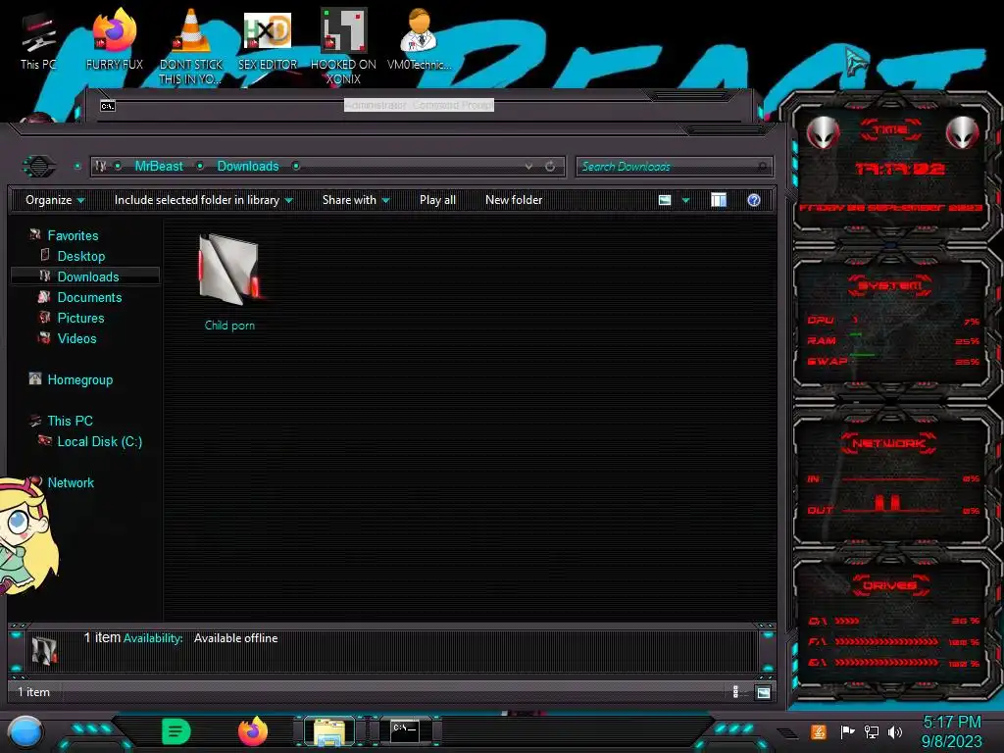1004x753 pixels.
Task: Click the SWAP usage meter row
Action: 893,362
